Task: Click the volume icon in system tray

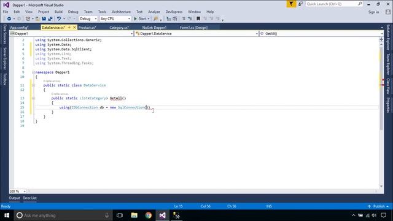Action: point(374,215)
